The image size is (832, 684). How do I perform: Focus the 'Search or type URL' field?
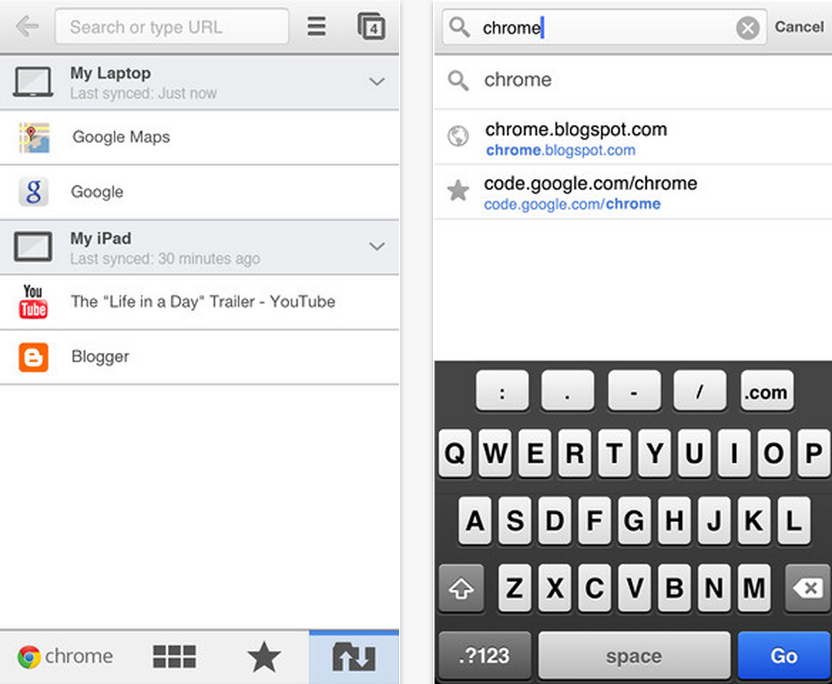pos(172,26)
